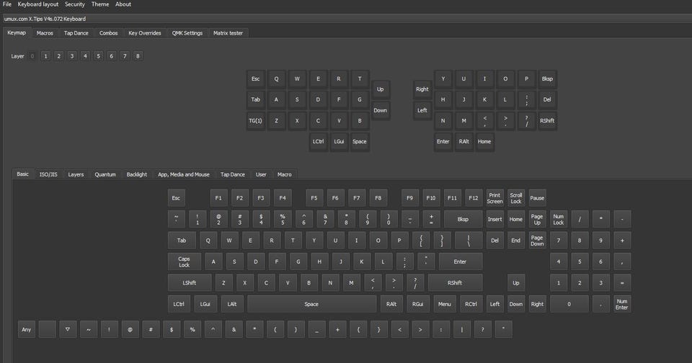Select the Right key in the split keymap
The height and width of the screenshot is (363, 692).
pos(422,89)
